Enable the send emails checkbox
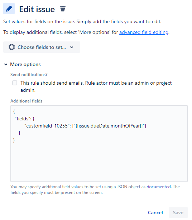This screenshot has width=192, height=220. coord(15,83)
